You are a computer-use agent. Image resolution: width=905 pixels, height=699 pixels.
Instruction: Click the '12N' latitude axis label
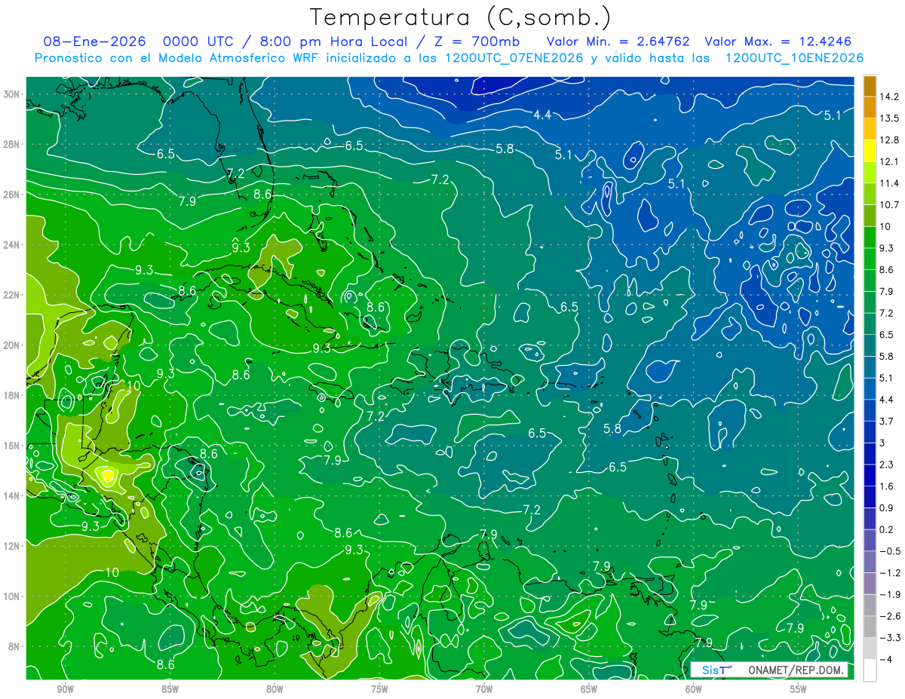(11, 546)
